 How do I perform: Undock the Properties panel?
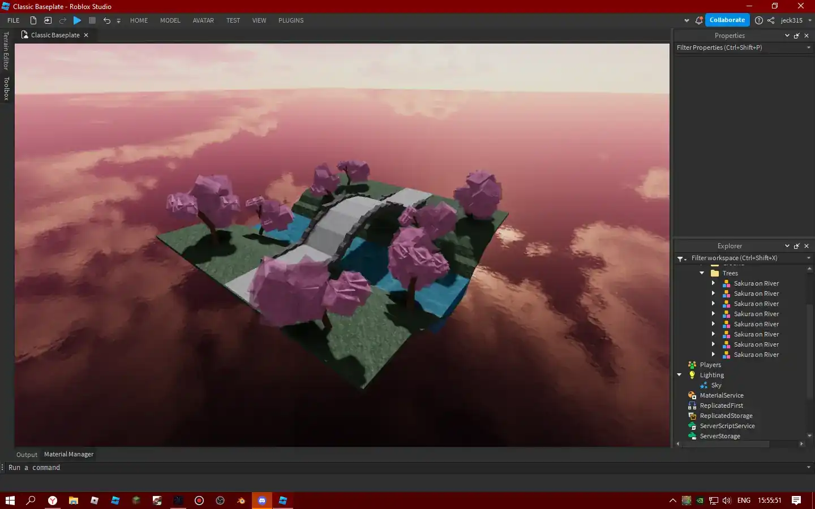[x=797, y=36]
